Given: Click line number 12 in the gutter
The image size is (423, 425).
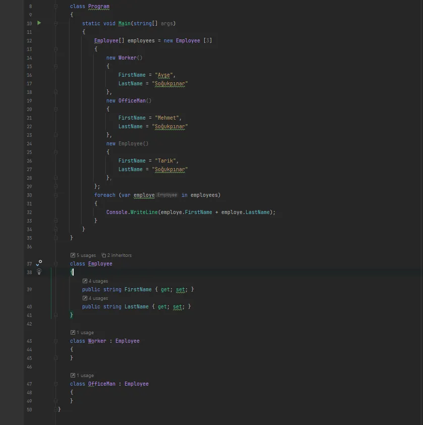Looking at the screenshot, I should click(29, 41).
